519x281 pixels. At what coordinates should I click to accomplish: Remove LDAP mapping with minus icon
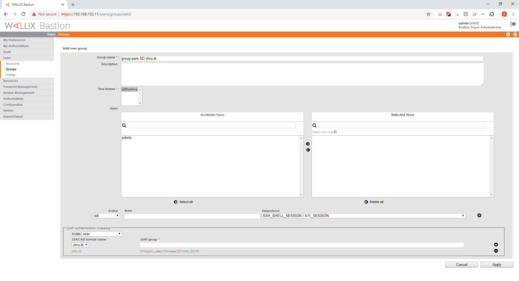point(496,251)
